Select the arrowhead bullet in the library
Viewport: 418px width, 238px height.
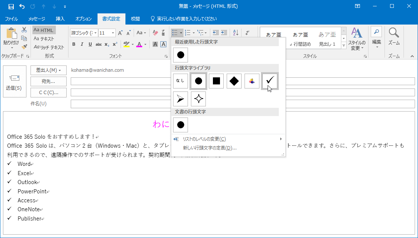(x=181, y=99)
